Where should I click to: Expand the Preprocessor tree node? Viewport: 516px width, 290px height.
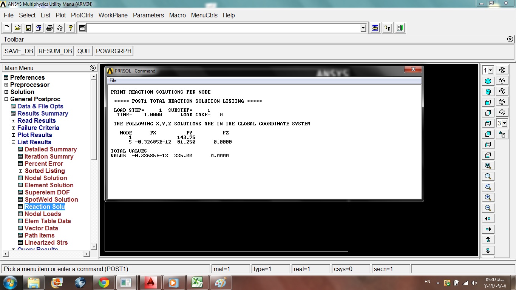tap(6, 85)
